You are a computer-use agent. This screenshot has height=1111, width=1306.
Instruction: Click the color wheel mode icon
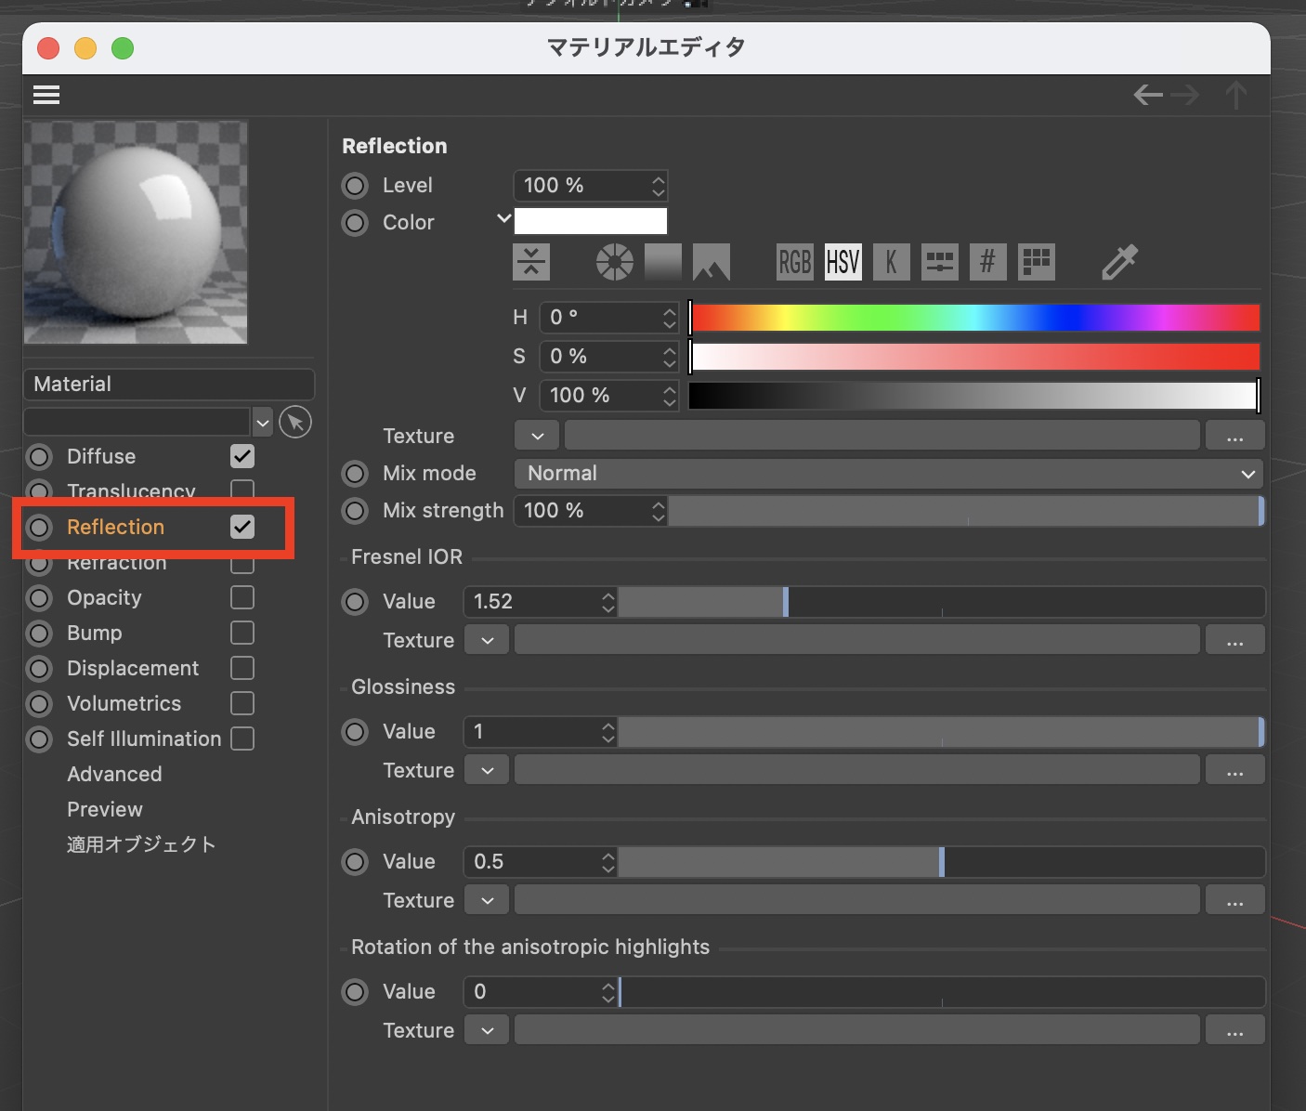click(x=614, y=262)
